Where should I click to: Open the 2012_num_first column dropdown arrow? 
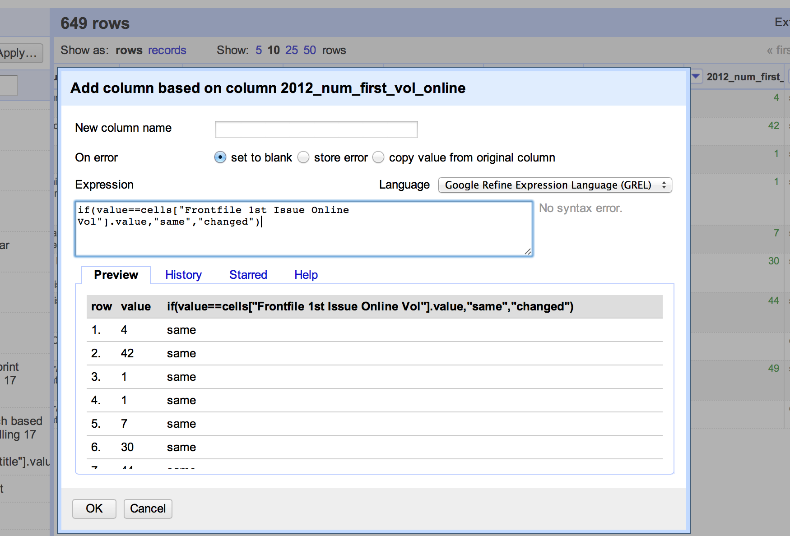pyautogui.click(x=696, y=76)
